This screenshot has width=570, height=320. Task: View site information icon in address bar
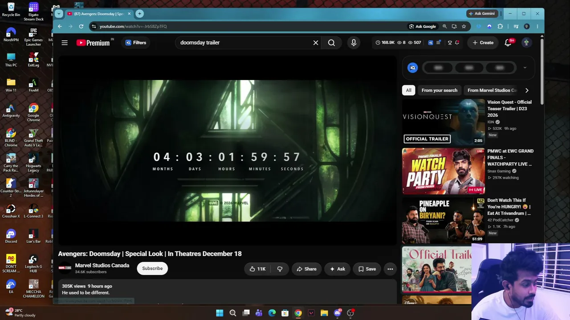tap(94, 26)
